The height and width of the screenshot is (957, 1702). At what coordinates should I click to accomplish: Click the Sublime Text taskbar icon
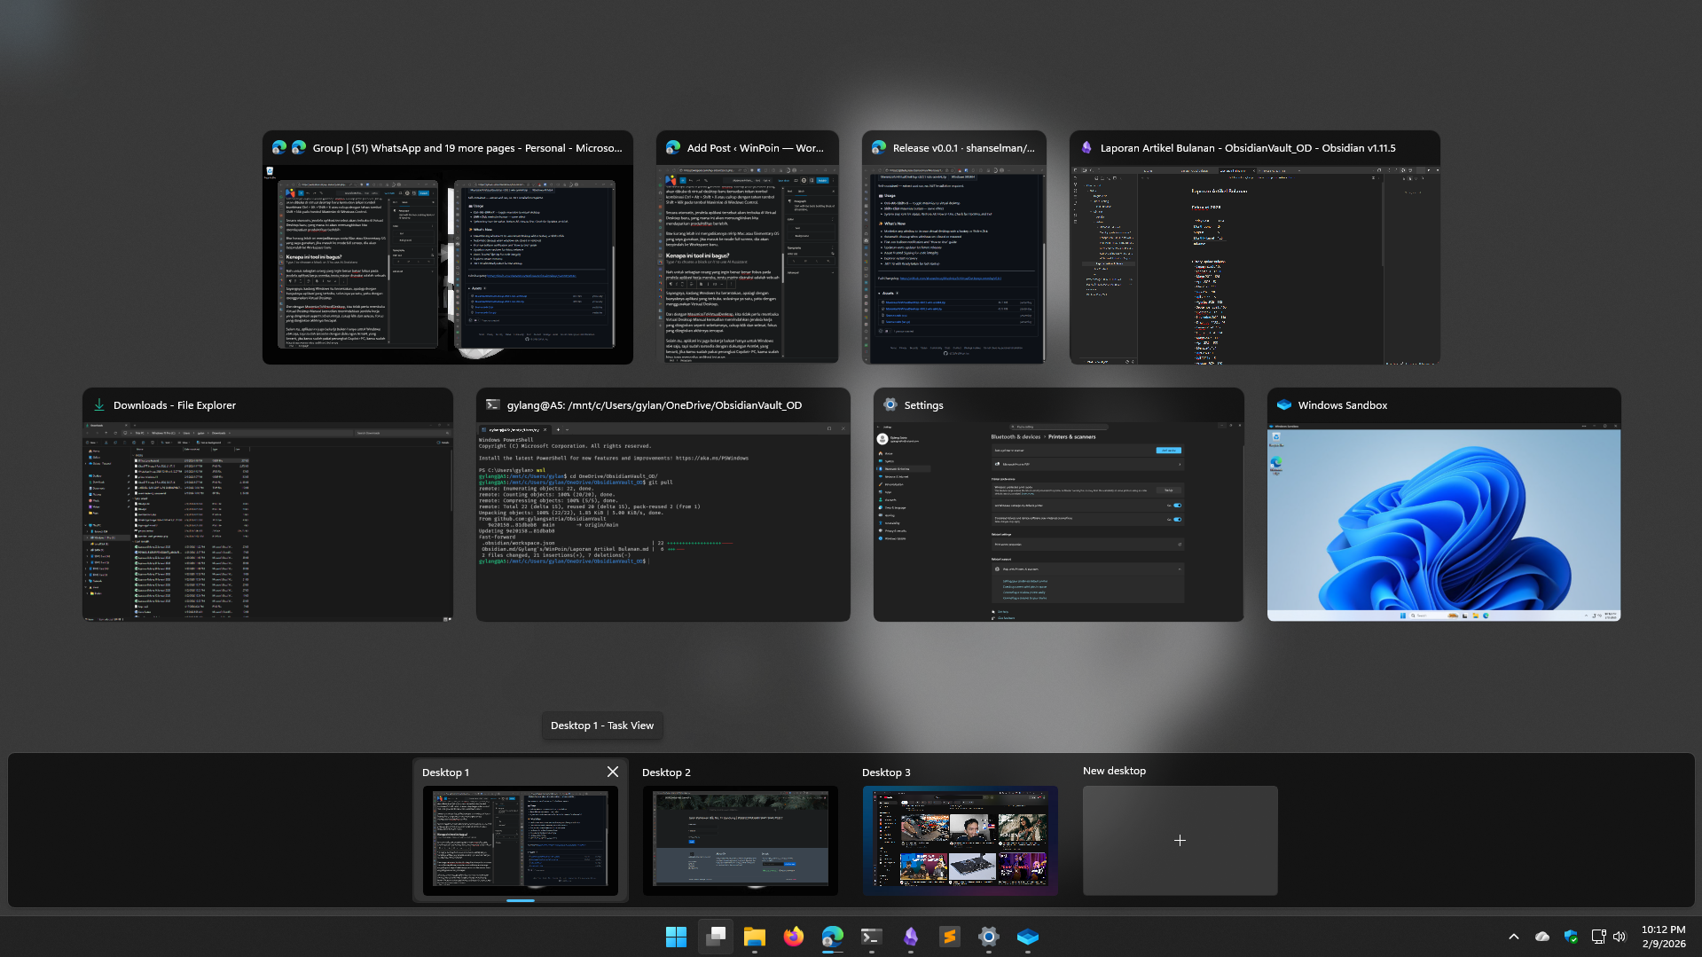949,937
